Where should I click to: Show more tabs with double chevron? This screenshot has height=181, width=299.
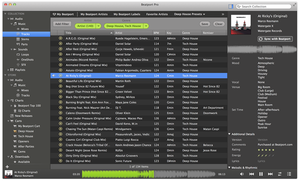click(x=223, y=14)
